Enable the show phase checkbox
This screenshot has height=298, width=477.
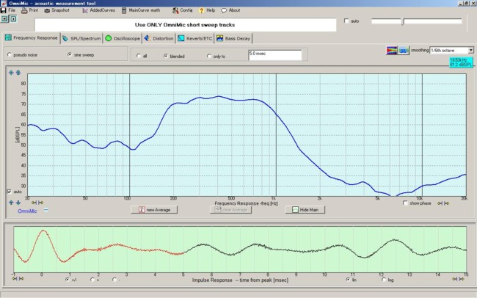pos(406,203)
